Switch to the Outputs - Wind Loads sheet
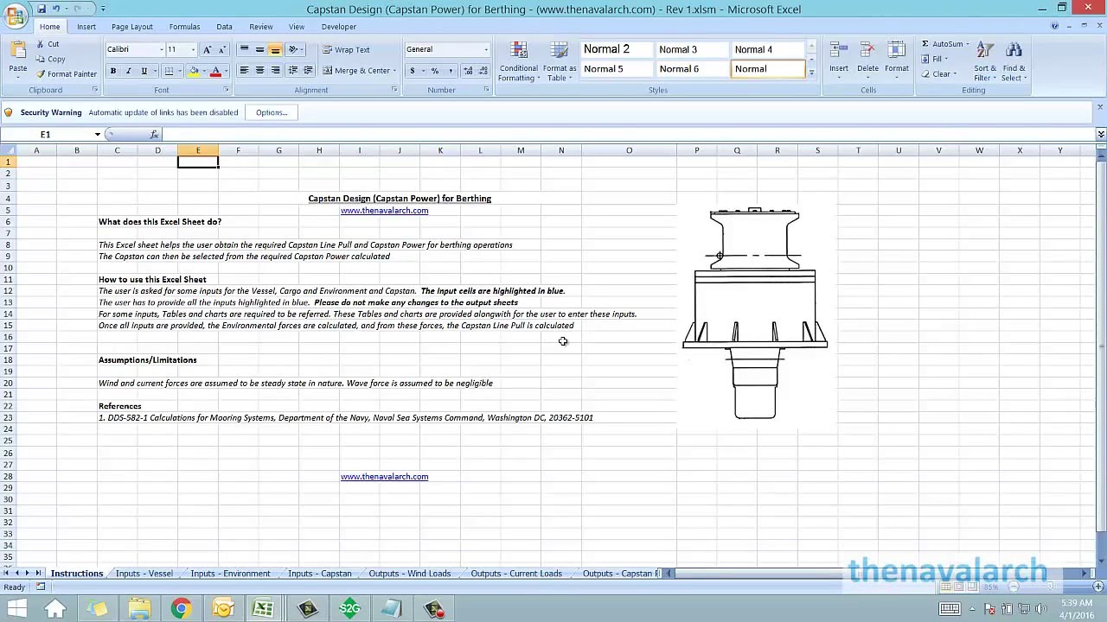1107x622 pixels. [410, 574]
